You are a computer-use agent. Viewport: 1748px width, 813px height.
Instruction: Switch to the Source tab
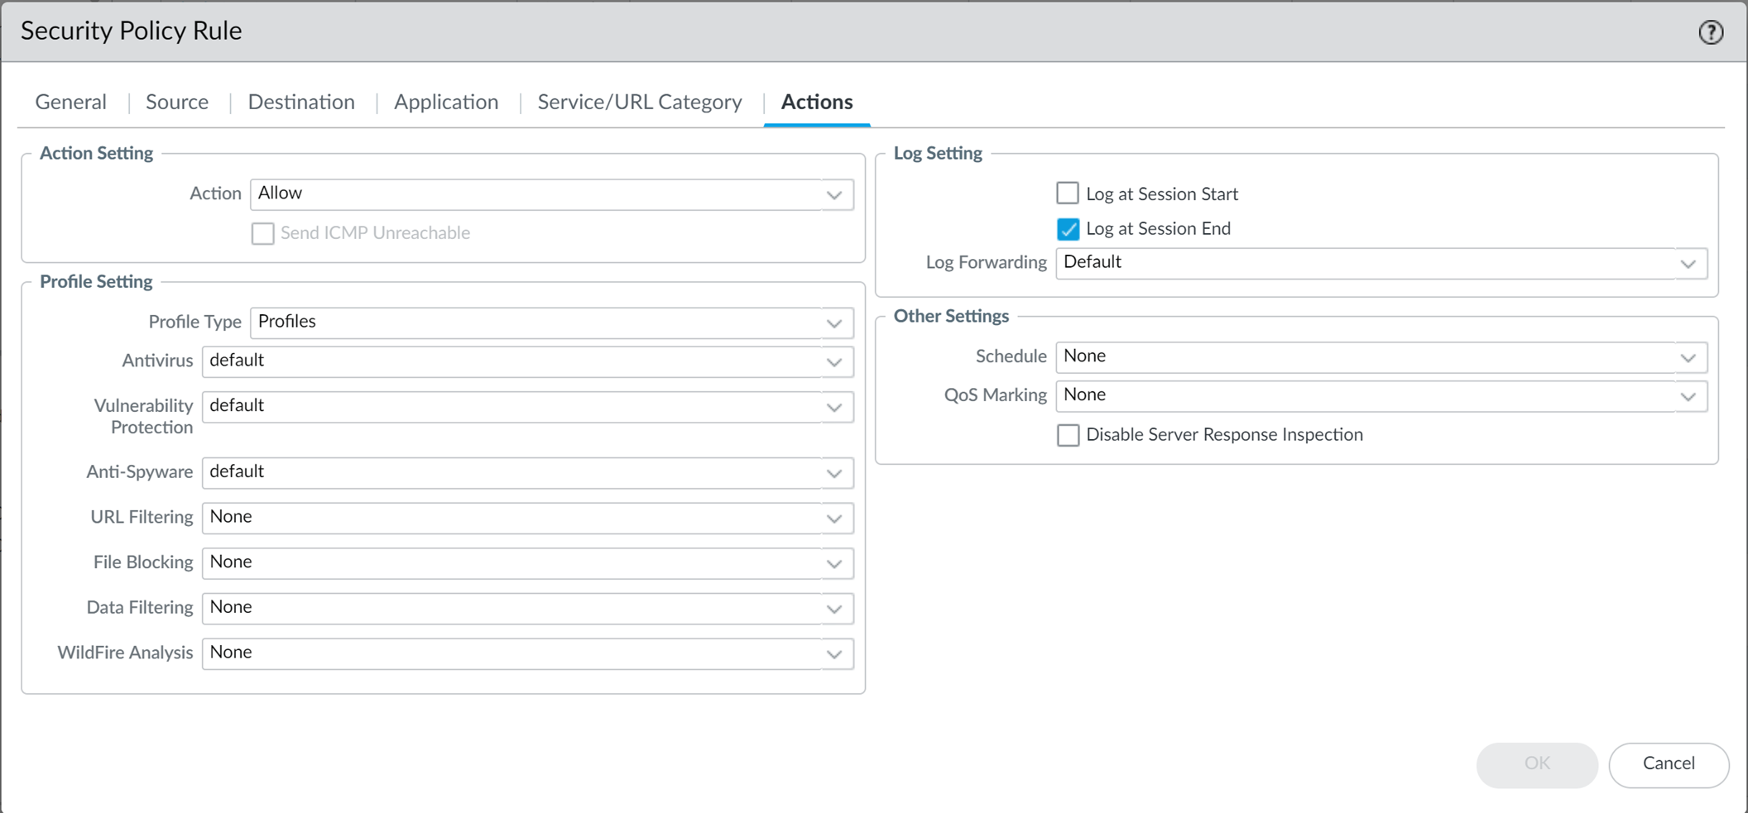tap(177, 102)
